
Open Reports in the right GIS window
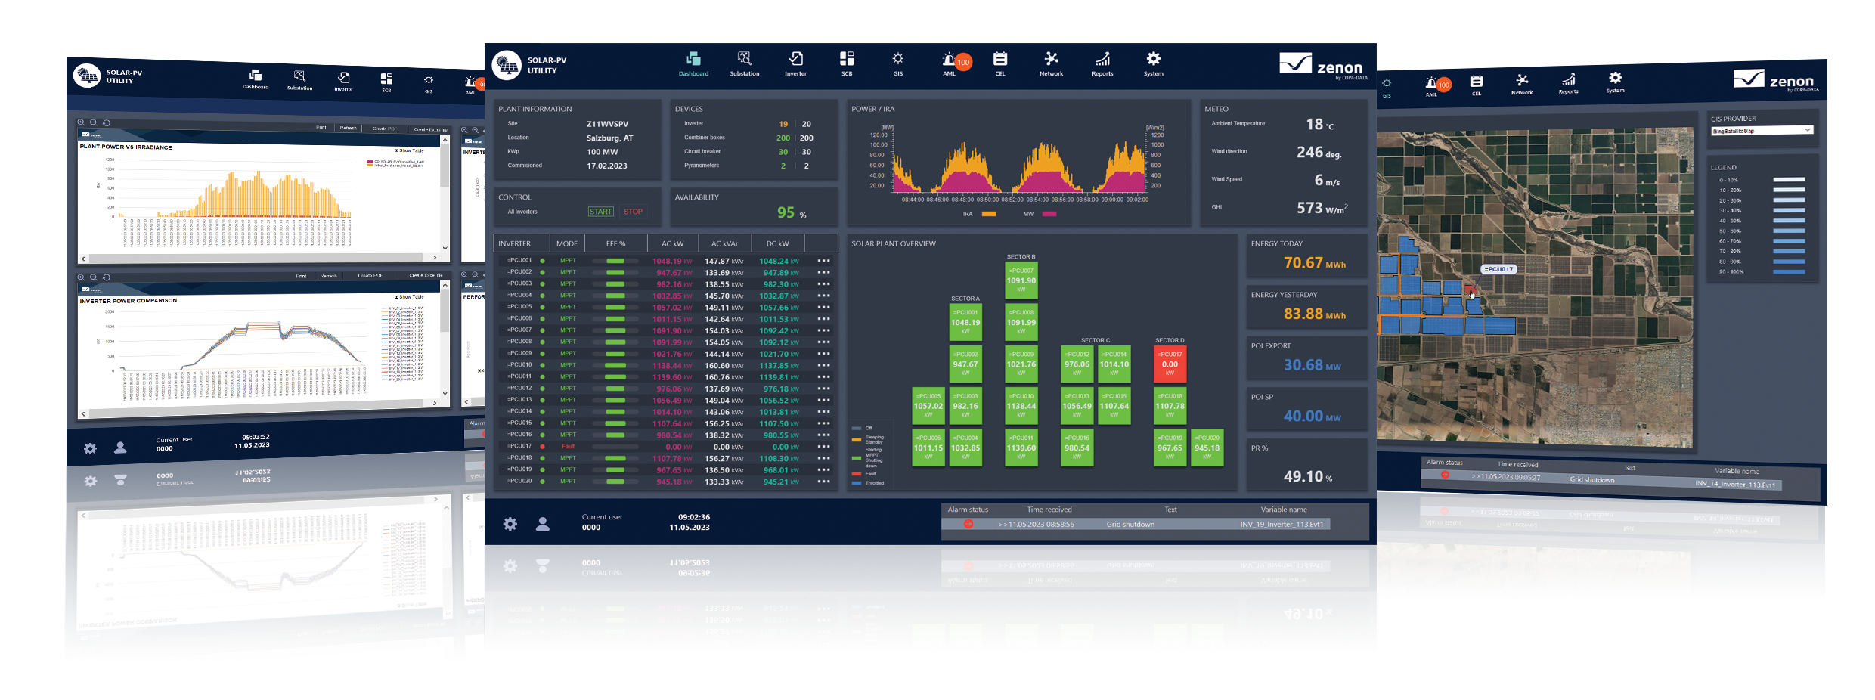pyautogui.click(x=1568, y=82)
